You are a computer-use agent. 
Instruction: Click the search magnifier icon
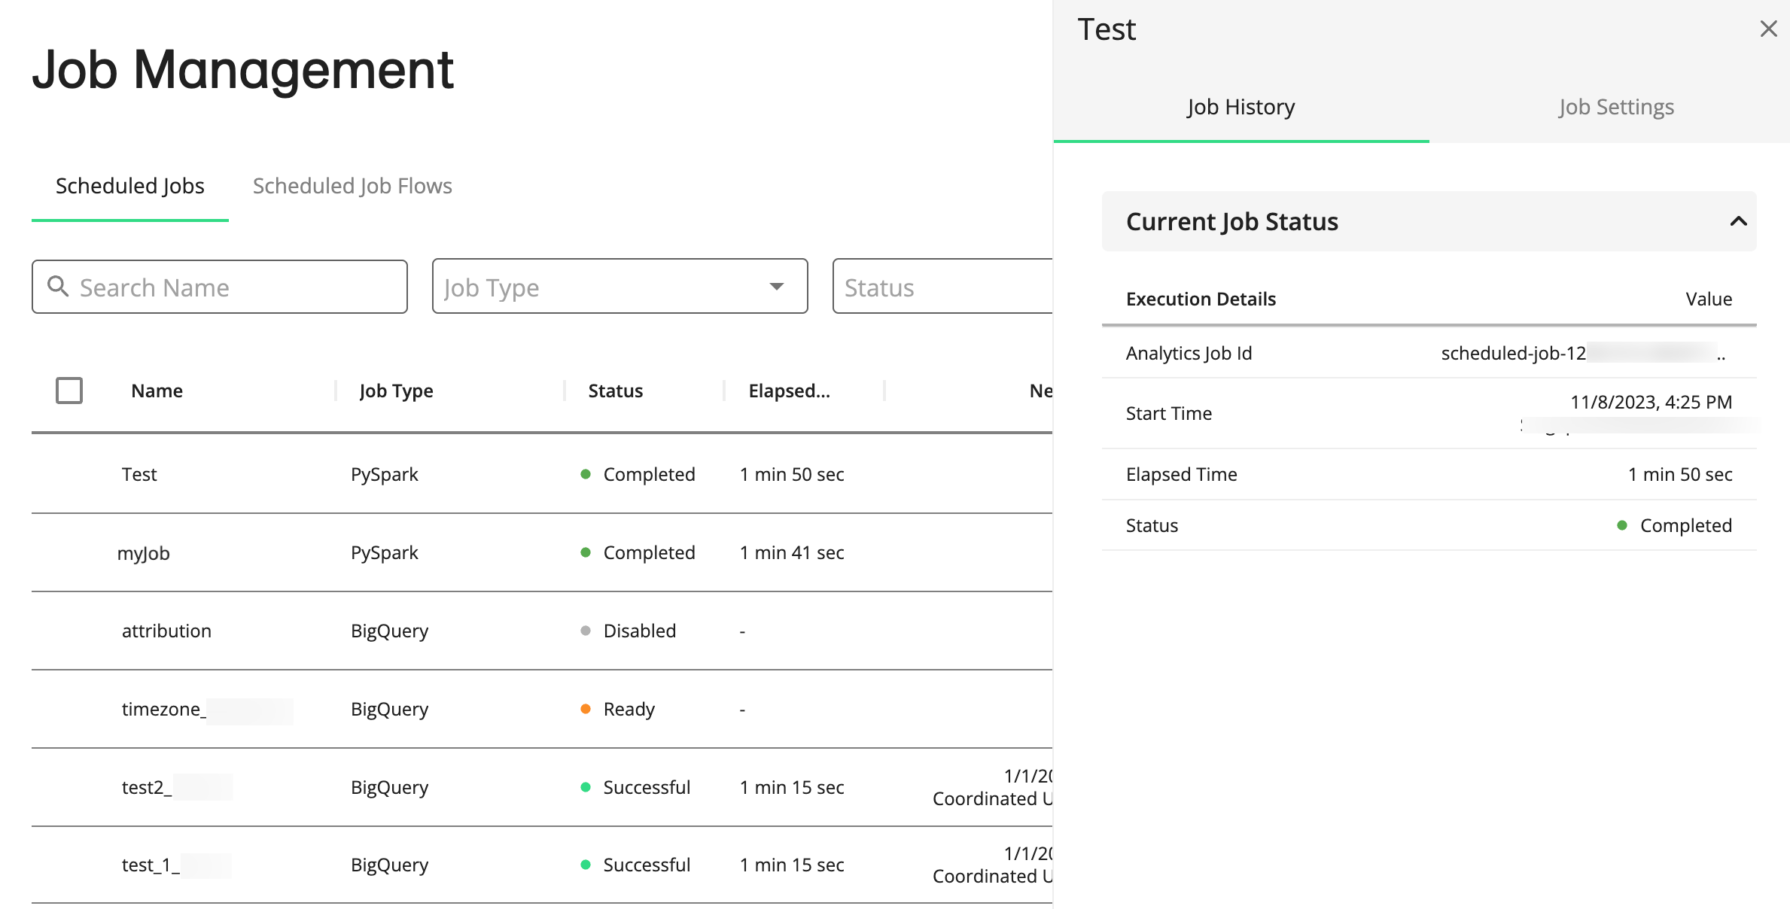pyautogui.click(x=58, y=287)
